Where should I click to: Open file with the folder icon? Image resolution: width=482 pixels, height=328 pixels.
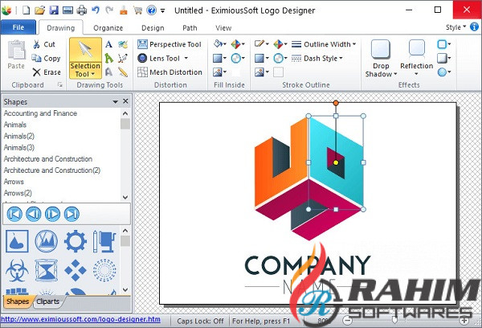pos(39,10)
